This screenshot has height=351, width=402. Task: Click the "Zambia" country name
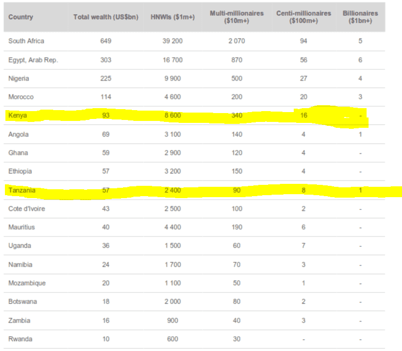point(19,321)
